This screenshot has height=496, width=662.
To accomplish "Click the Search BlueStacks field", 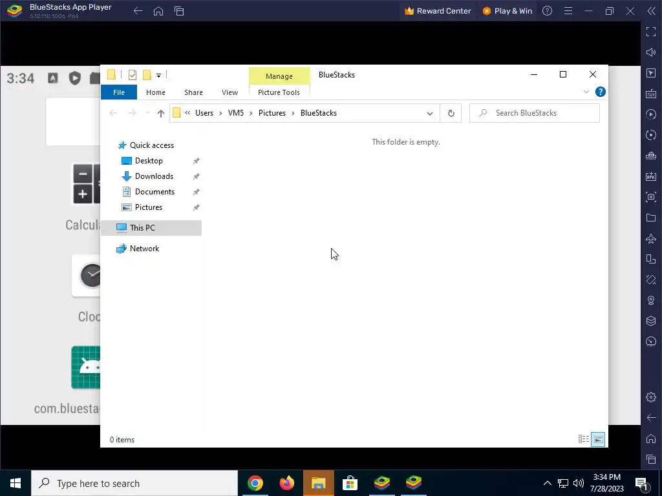I will [x=535, y=113].
